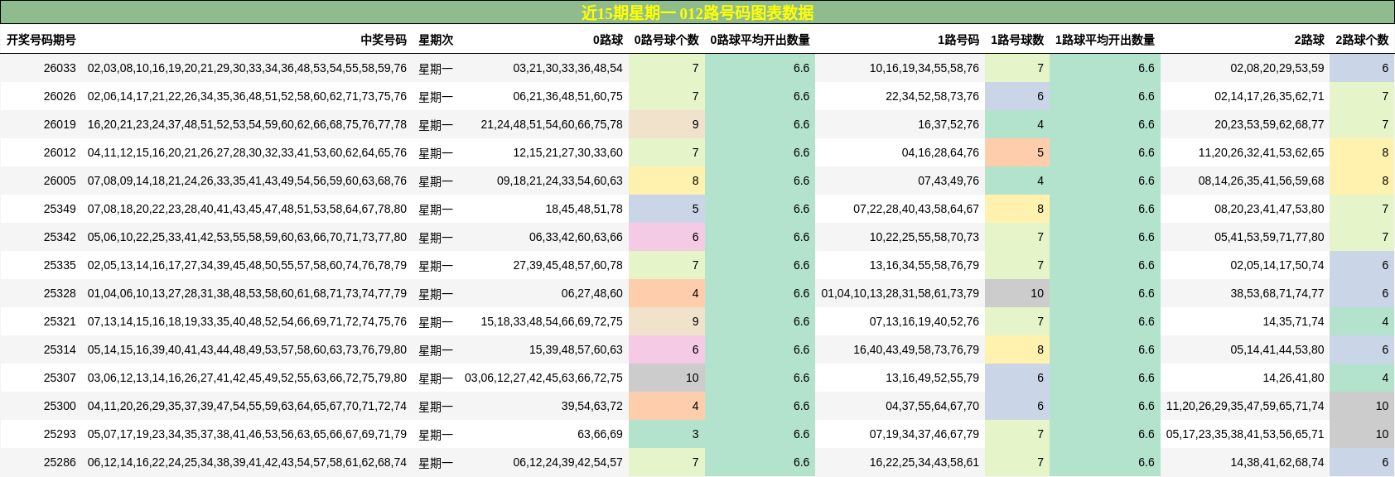Click 2路球 cell 11,20,26,32,41,53,62,65
This screenshot has width=1395, height=477.
click(1262, 152)
